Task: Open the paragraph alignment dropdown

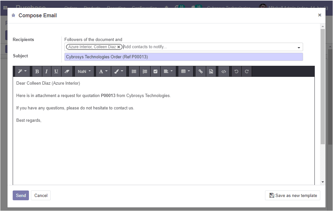Action: tap(168, 71)
